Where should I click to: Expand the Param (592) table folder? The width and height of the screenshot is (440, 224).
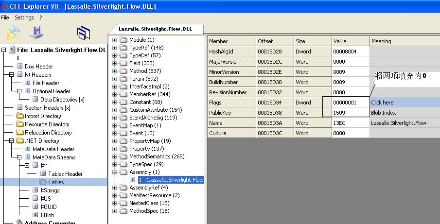(114, 79)
